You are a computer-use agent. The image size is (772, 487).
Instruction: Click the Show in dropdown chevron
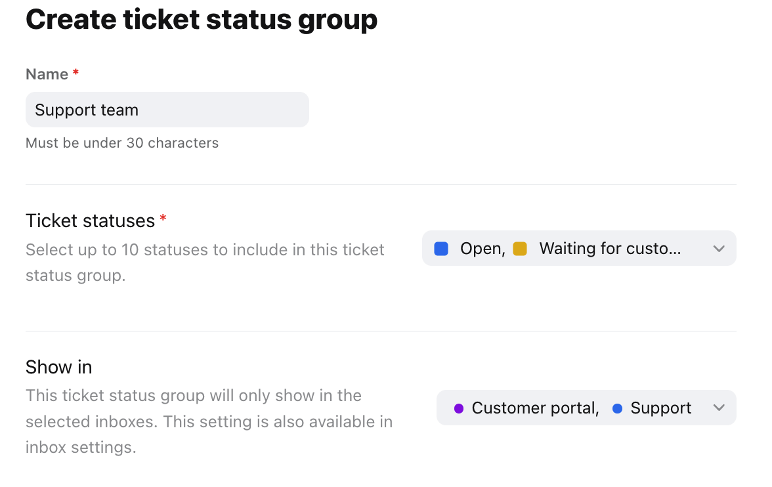point(719,408)
